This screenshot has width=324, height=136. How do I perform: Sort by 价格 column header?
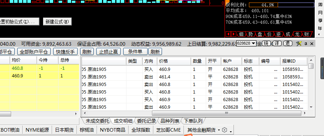pos(174,61)
